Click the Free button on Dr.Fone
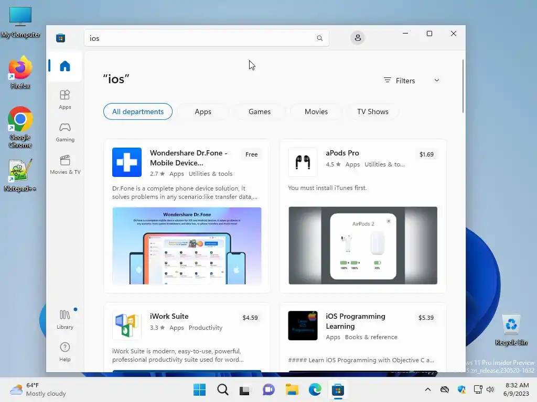 (x=251, y=154)
